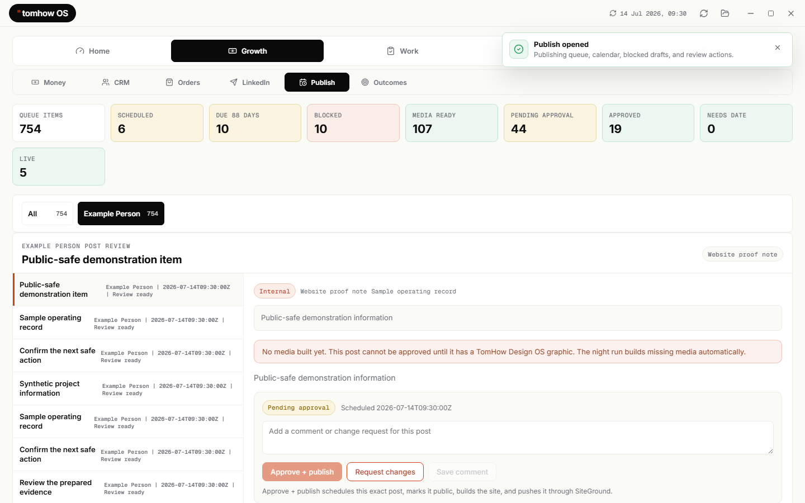
Task: Click the Live 5 card
Action: (59, 167)
